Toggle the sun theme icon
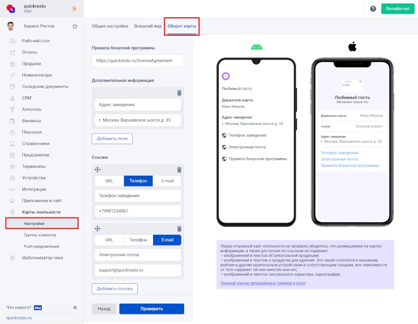 [74, 9]
